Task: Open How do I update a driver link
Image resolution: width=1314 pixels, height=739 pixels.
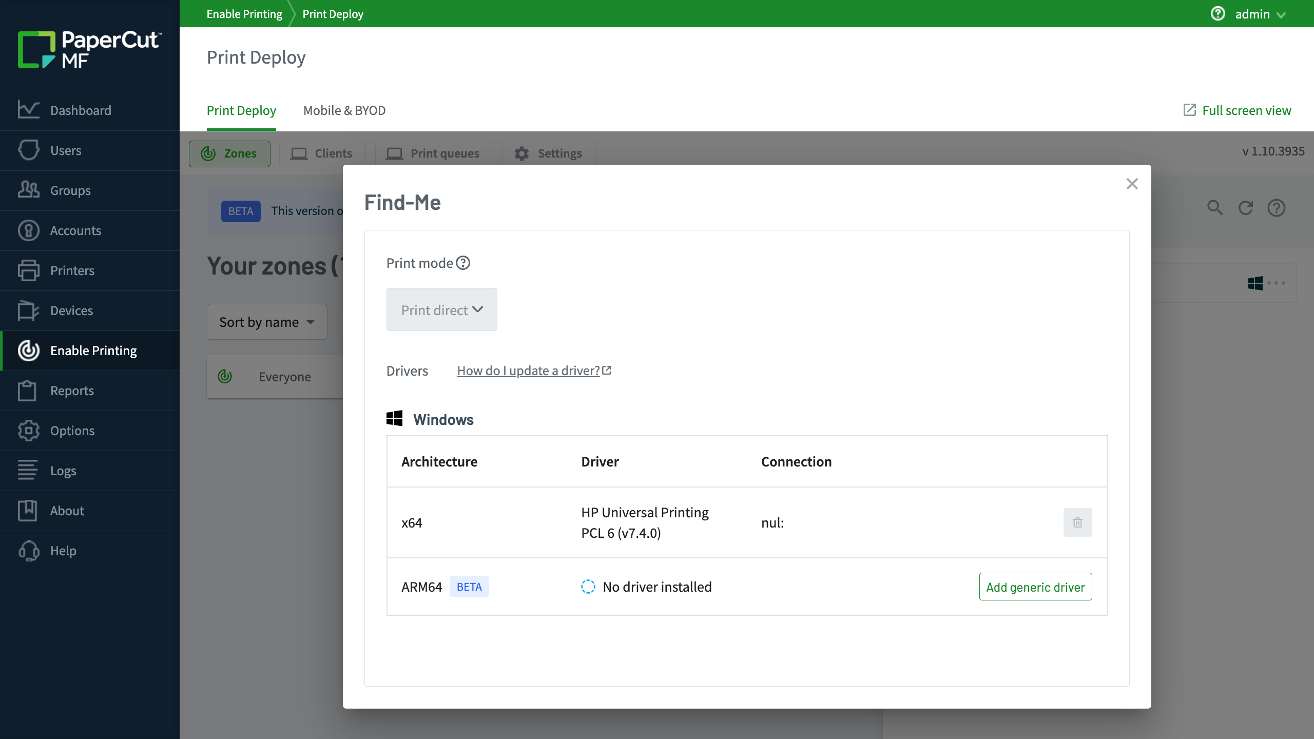Action: pos(534,371)
